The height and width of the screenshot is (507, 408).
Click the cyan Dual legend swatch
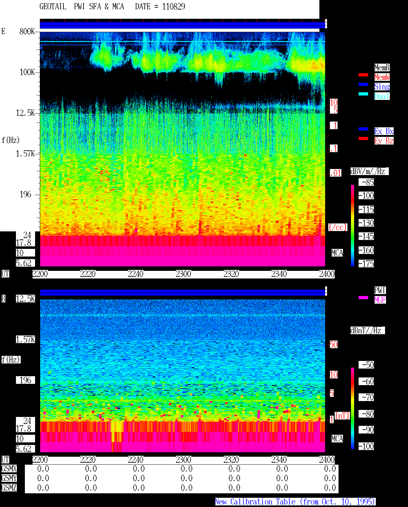click(x=363, y=94)
